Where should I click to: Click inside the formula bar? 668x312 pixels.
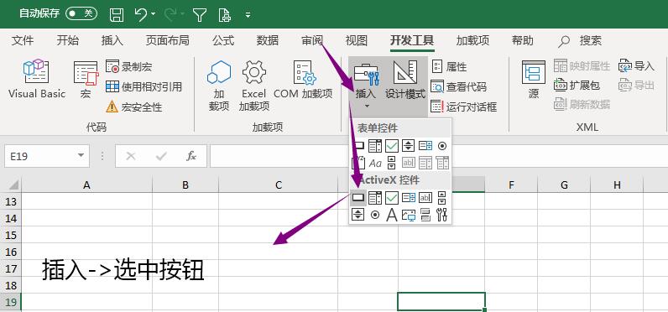coord(439,156)
